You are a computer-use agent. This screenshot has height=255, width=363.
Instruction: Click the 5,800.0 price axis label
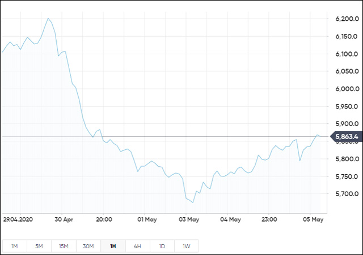347,159
